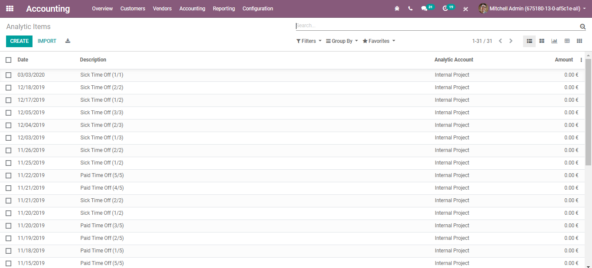592x268 pixels.
Task: Open the Reporting menu
Action: click(x=224, y=9)
